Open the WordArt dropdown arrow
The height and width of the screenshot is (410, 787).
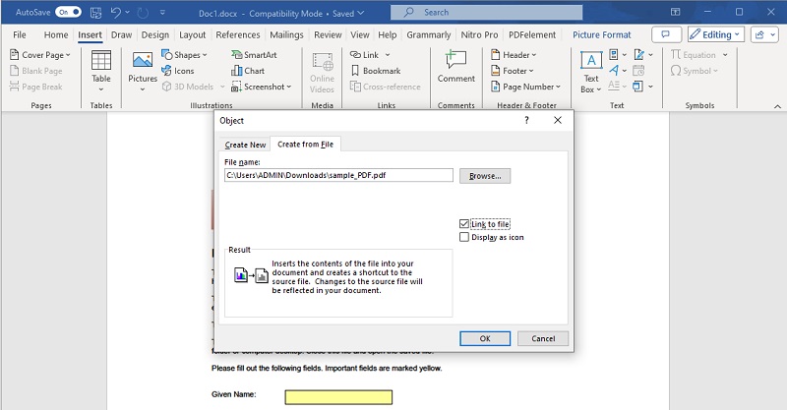(x=625, y=71)
